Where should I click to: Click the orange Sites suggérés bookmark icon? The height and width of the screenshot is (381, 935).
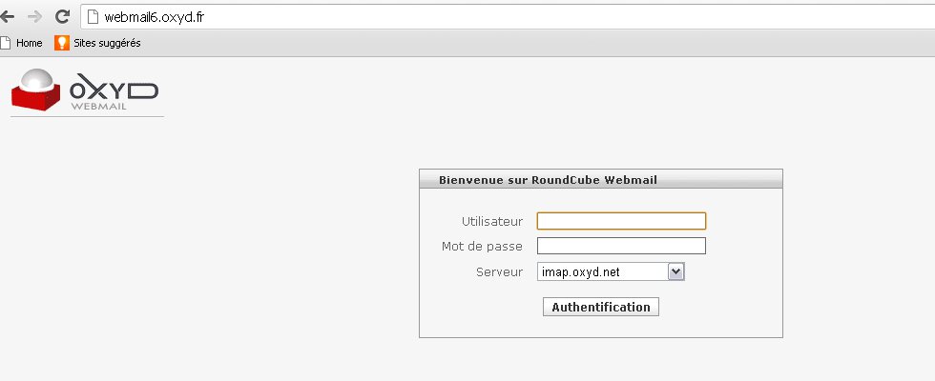click(x=62, y=43)
